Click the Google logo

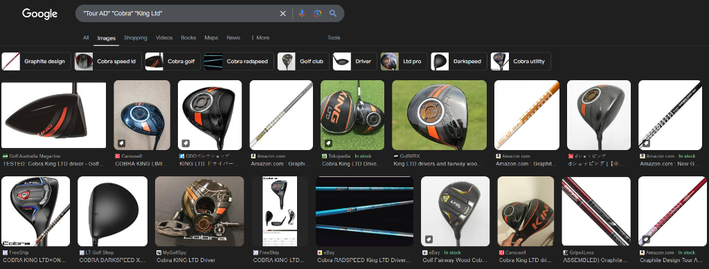(x=39, y=14)
